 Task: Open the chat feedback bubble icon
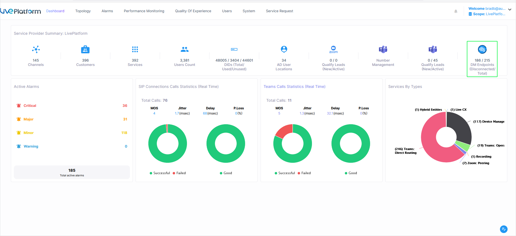[504, 229]
